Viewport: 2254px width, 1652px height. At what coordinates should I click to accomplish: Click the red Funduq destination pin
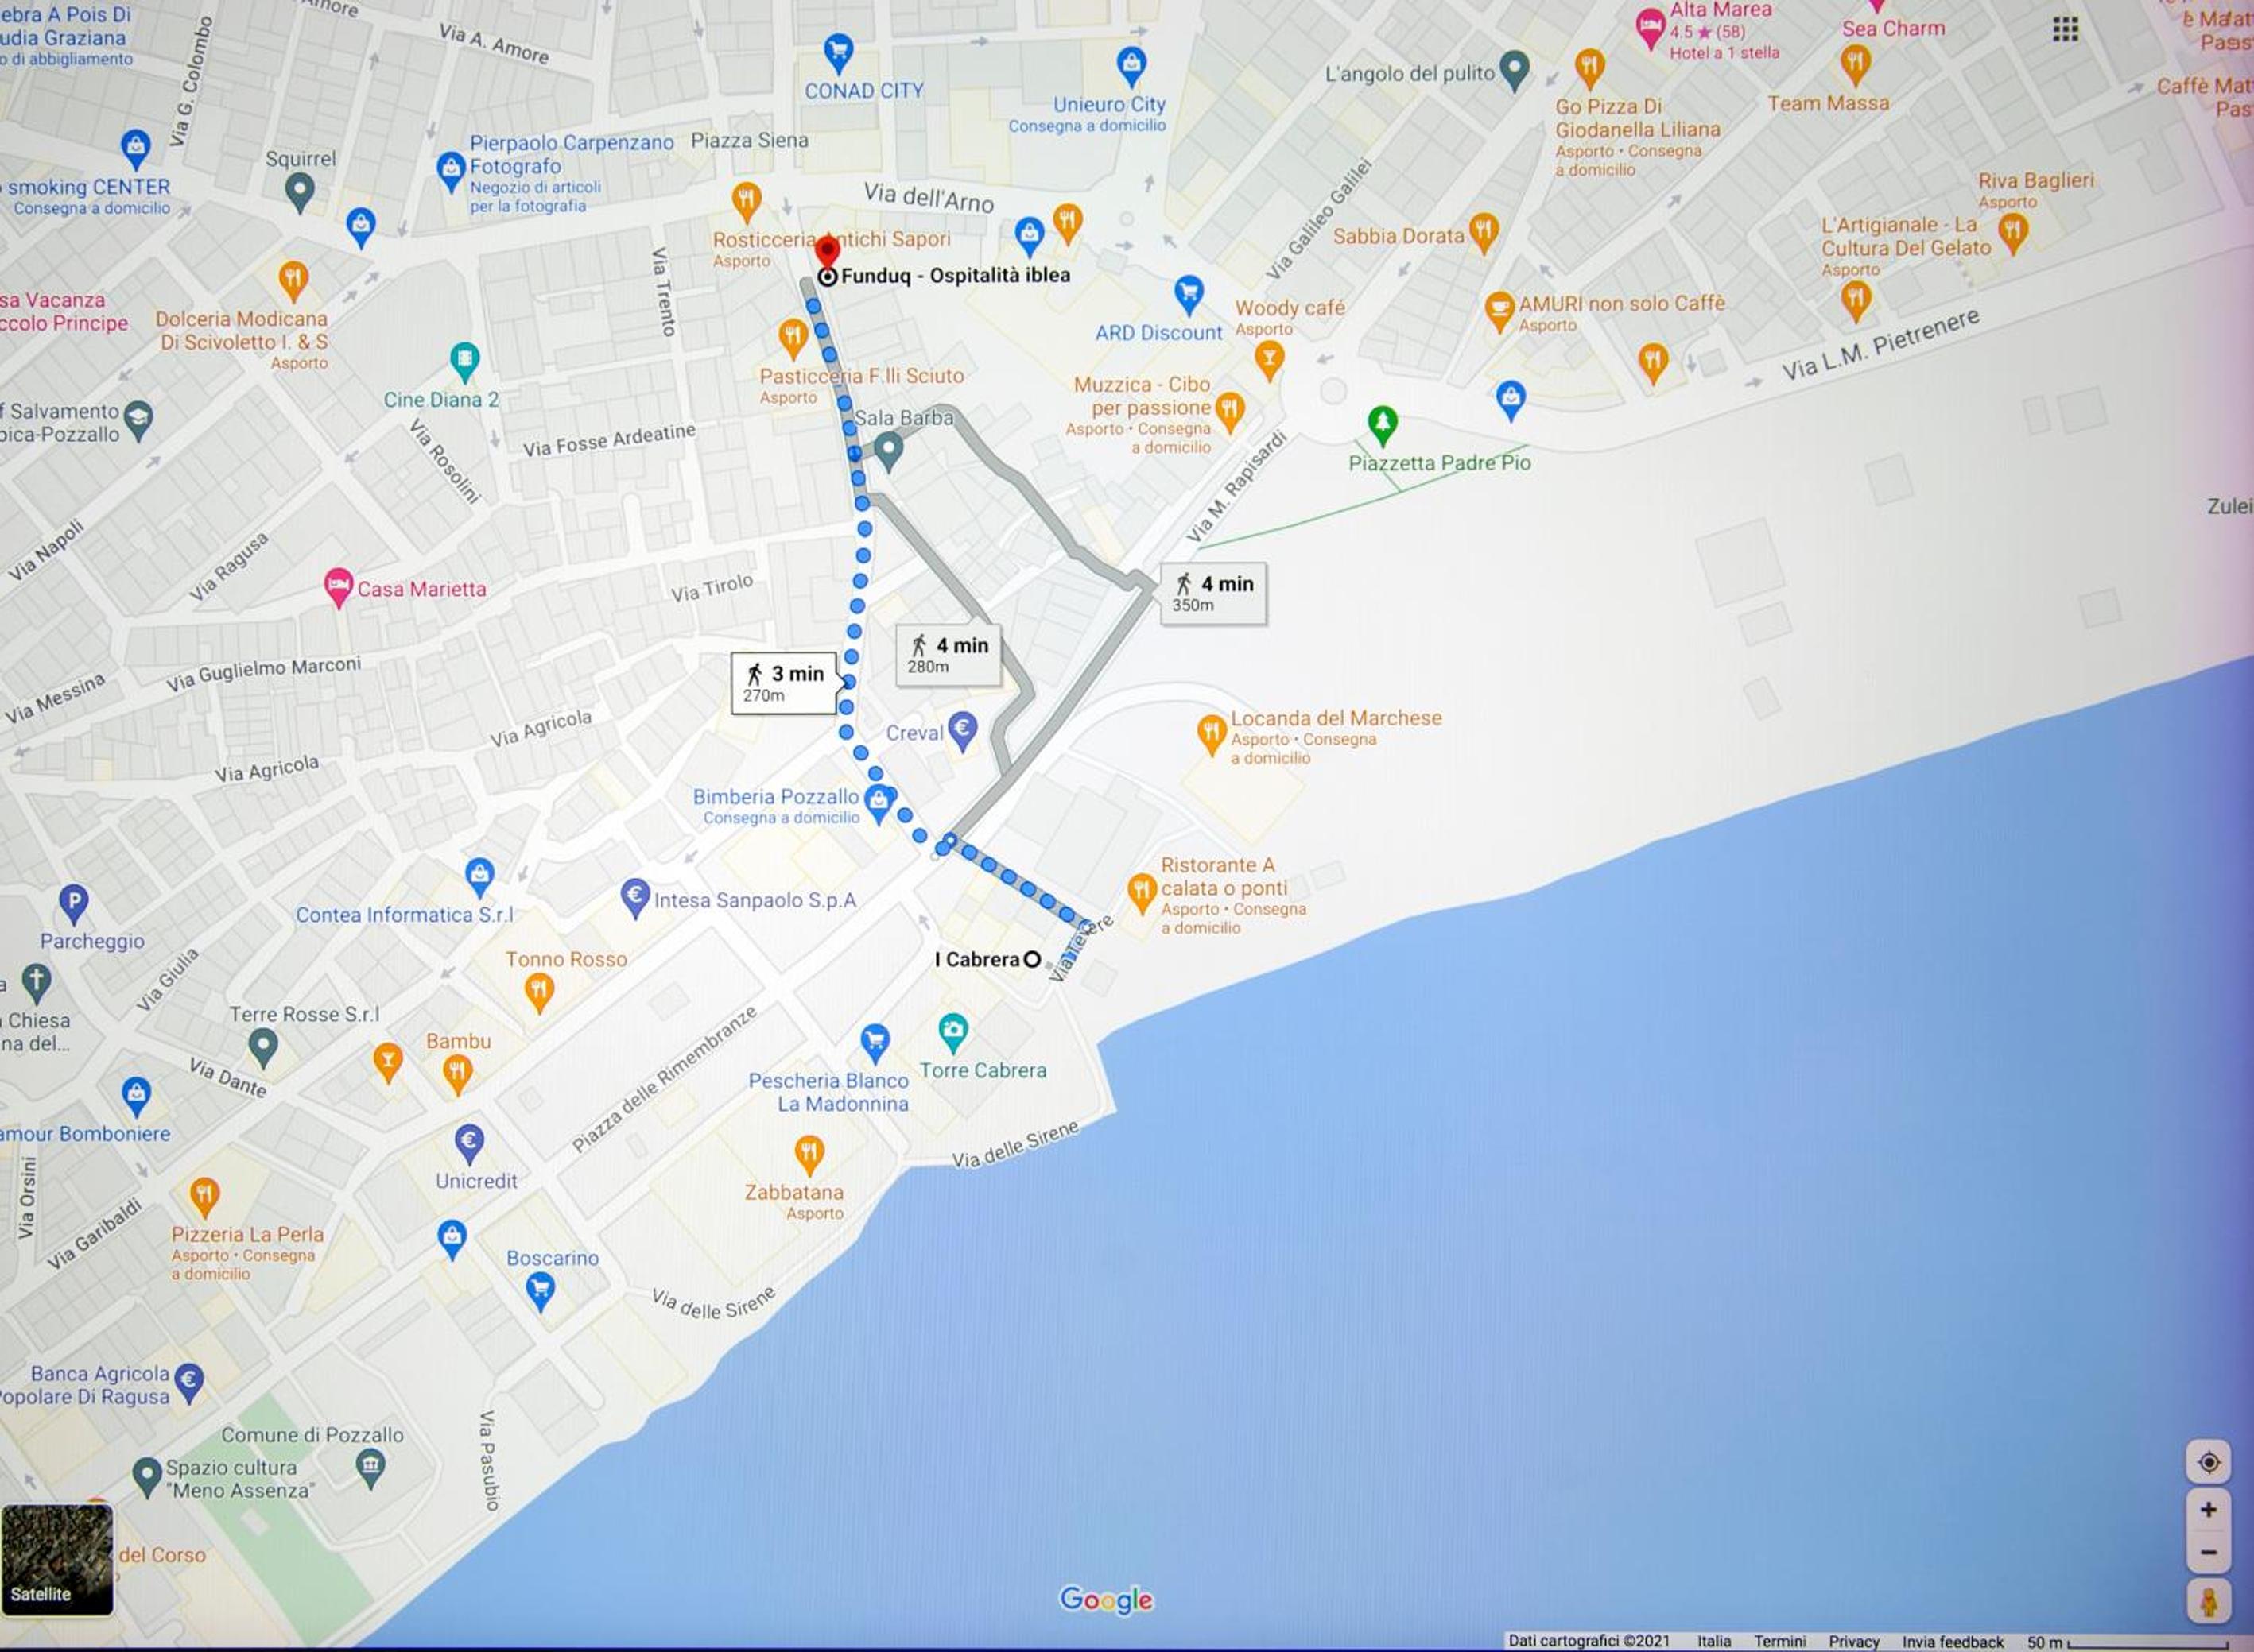(828, 252)
